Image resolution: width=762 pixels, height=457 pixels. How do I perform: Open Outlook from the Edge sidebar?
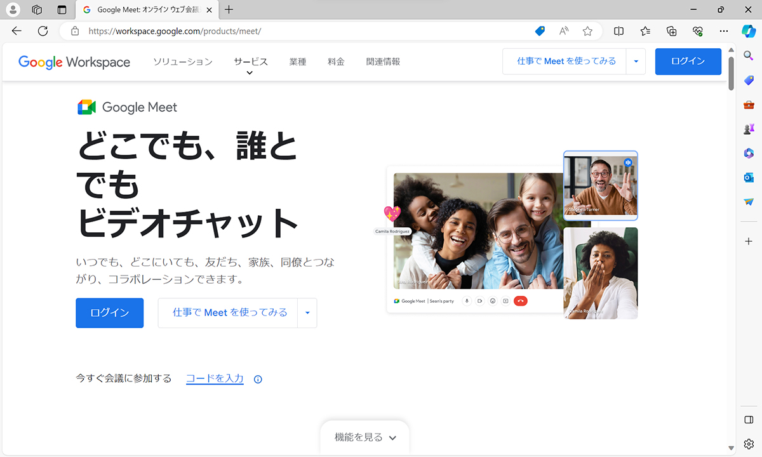click(748, 178)
